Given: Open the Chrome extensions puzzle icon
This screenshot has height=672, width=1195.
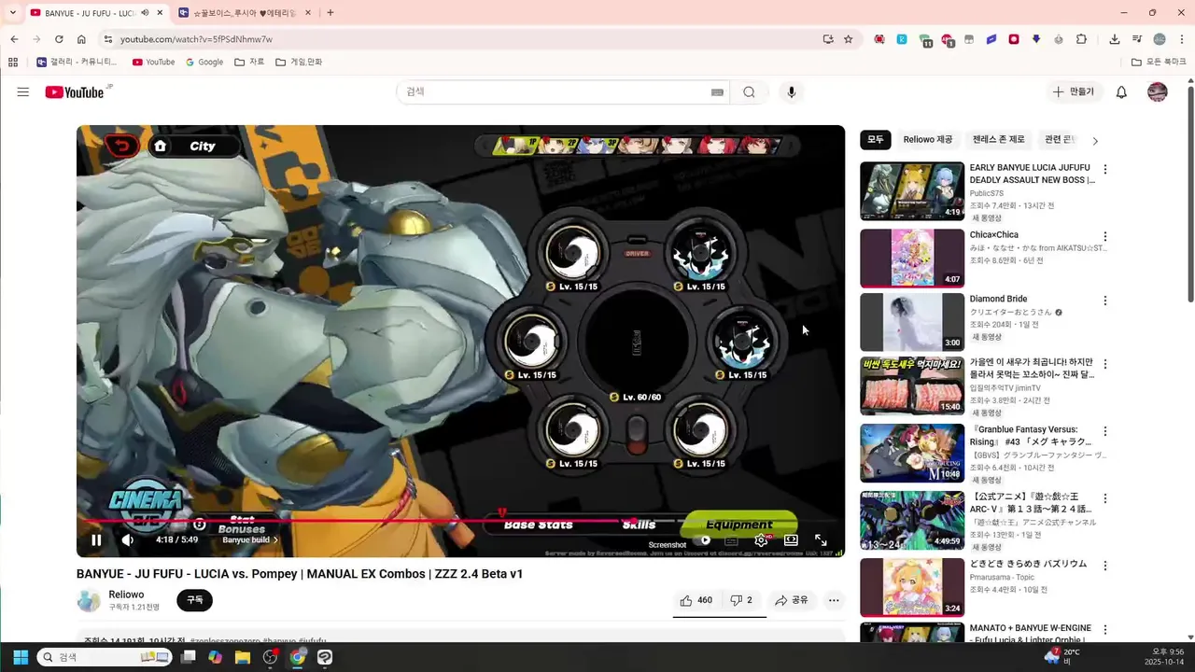Looking at the screenshot, I should pyautogui.click(x=1081, y=39).
